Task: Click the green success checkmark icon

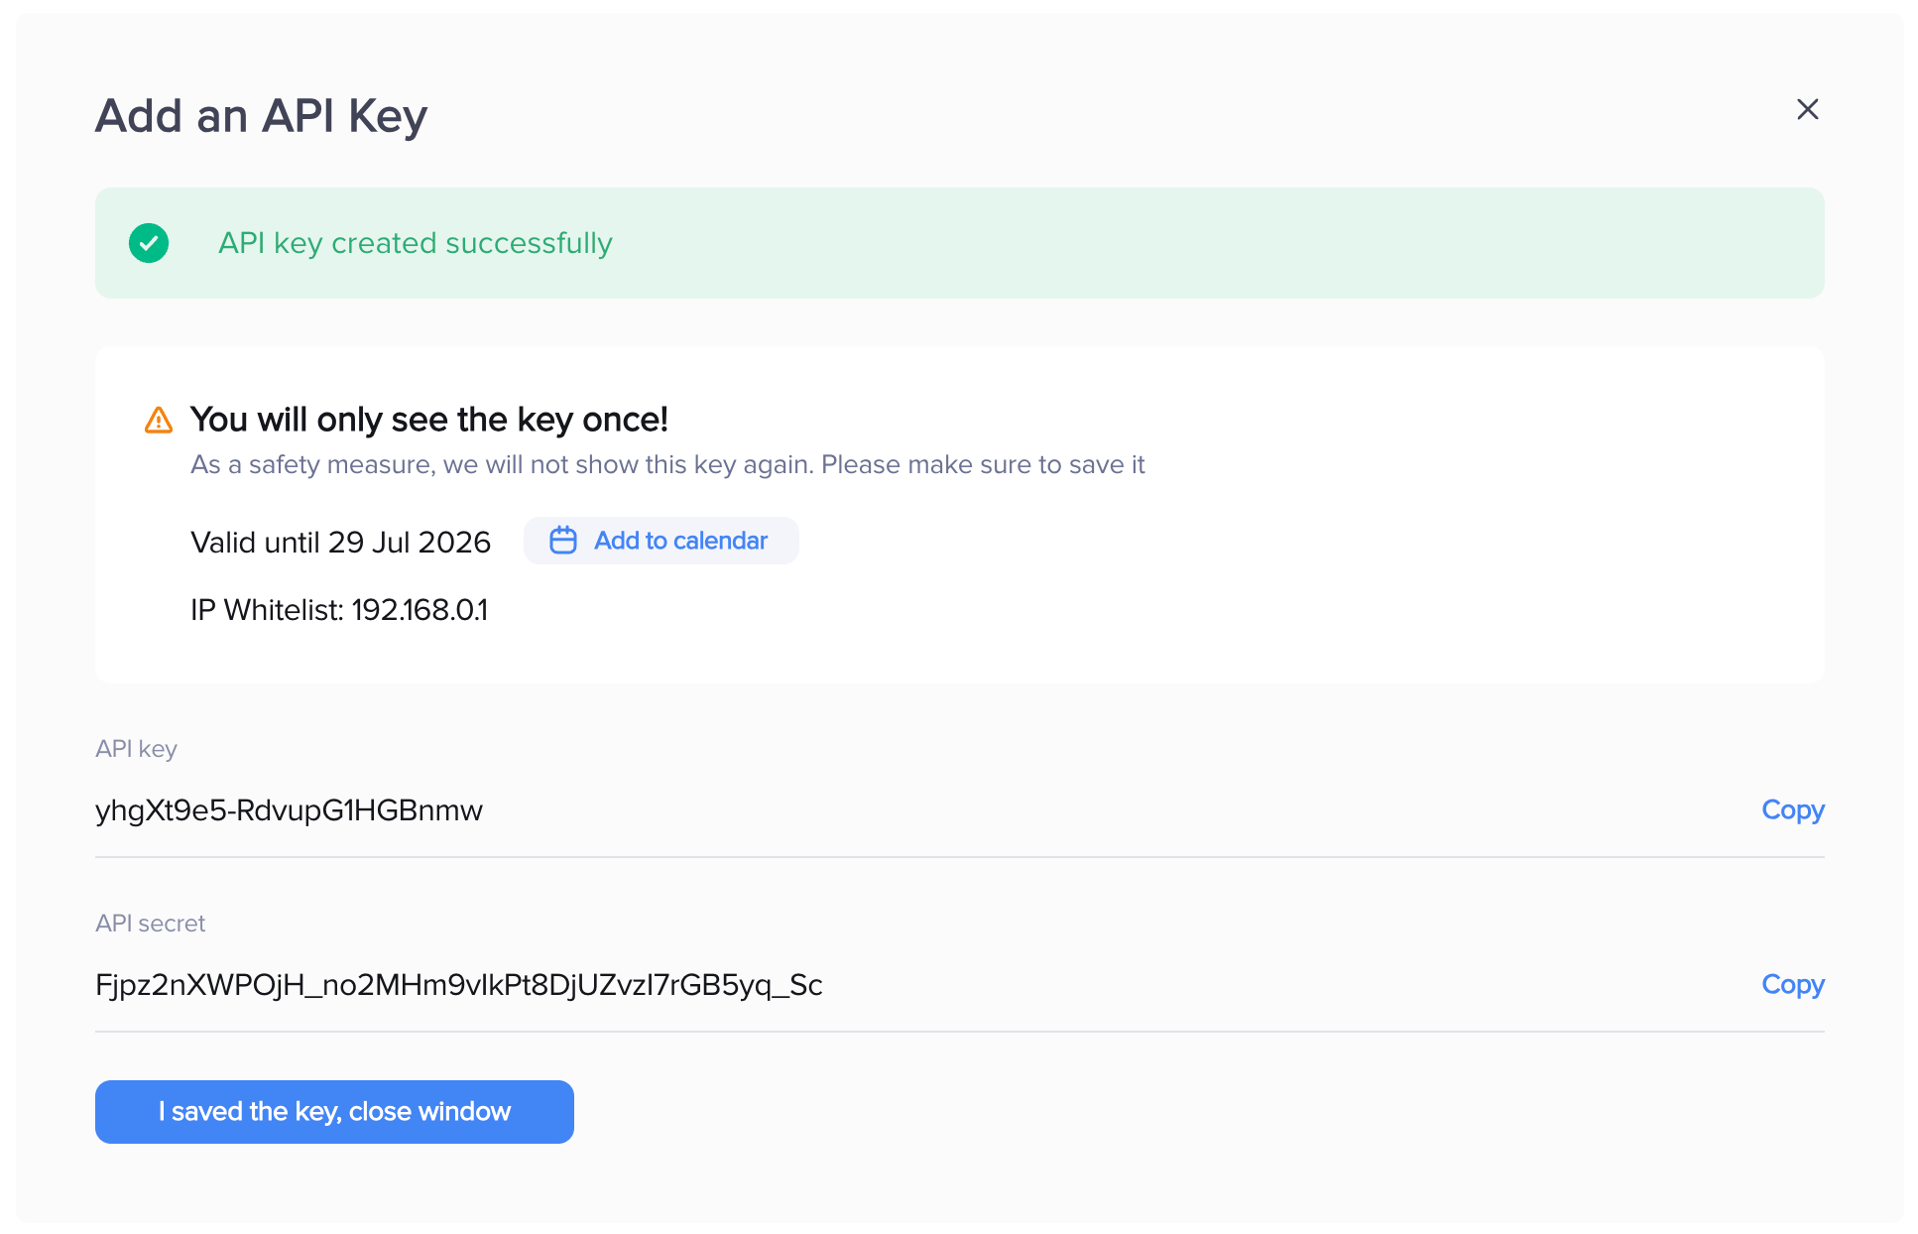Action: pyautogui.click(x=149, y=243)
